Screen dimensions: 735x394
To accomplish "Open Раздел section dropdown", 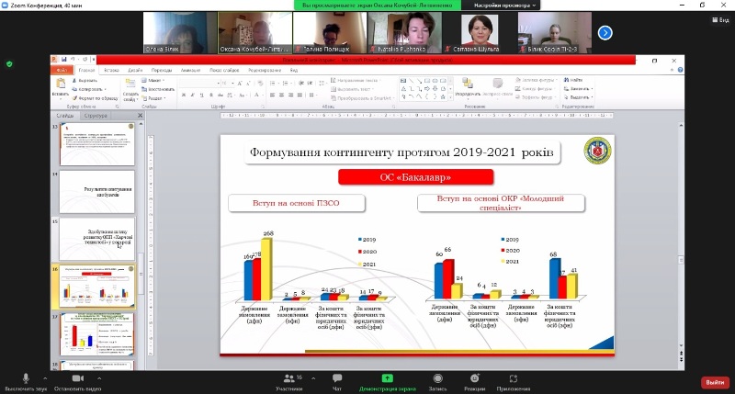I will tap(154, 98).
